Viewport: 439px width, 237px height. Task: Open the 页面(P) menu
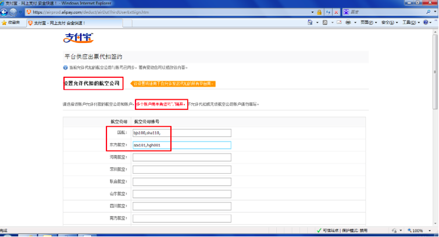click(x=369, y=23)
